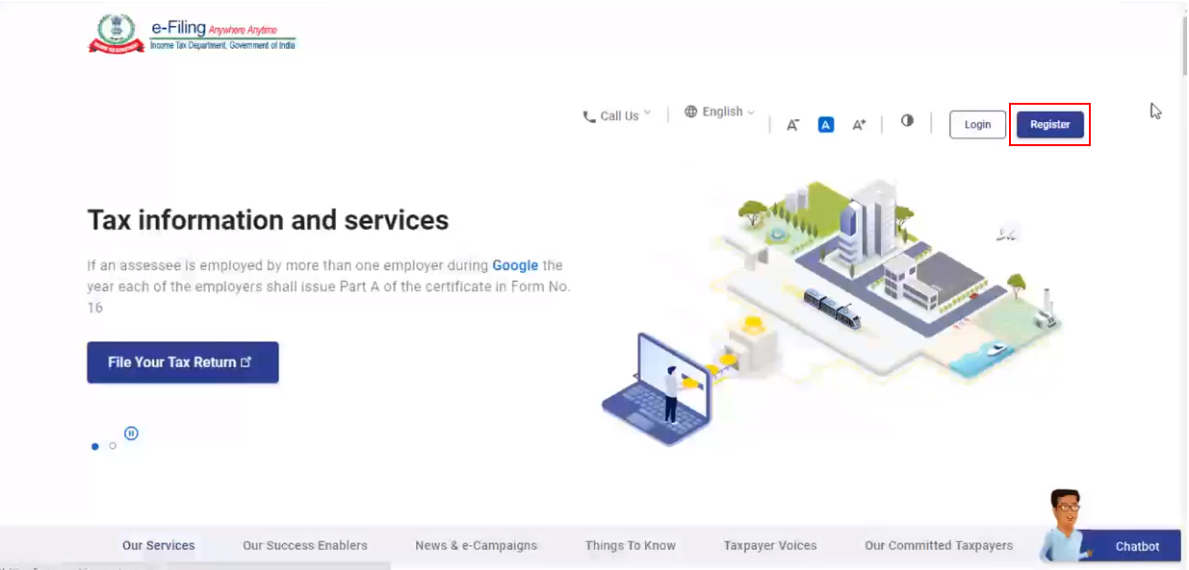Click File Your Tax Return button
Viewport: 1189px width, 570px height.
click(183, 362)
